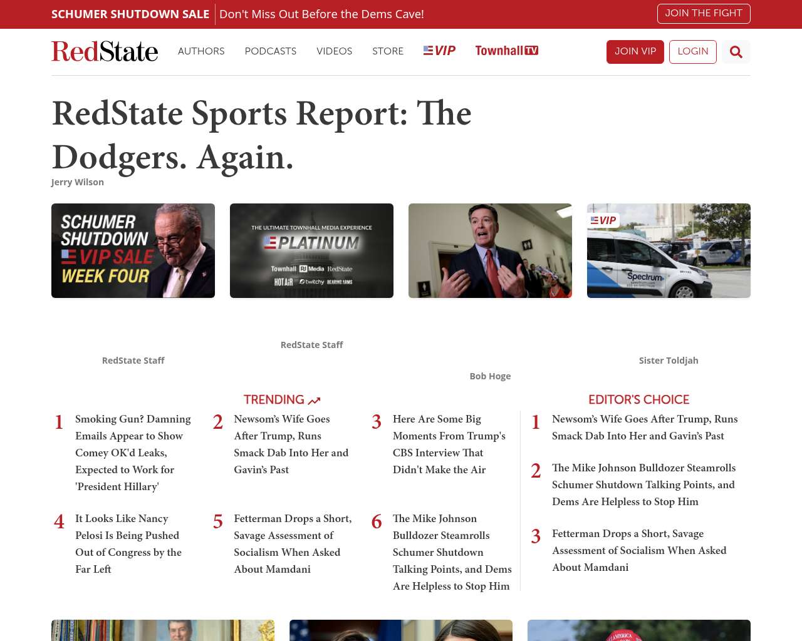
Task: Open author Bob Hoge's page
Action: pyautogui.click(x=490, y=376)
